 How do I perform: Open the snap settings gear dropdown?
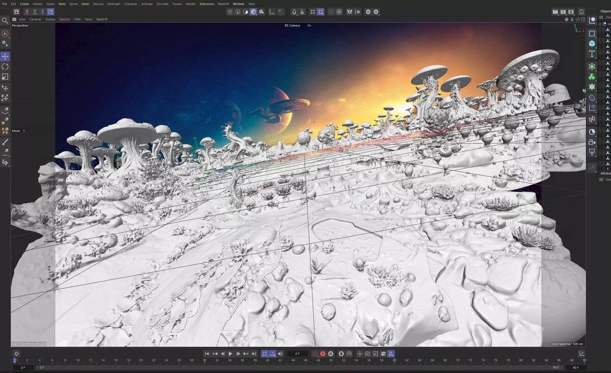302,12
